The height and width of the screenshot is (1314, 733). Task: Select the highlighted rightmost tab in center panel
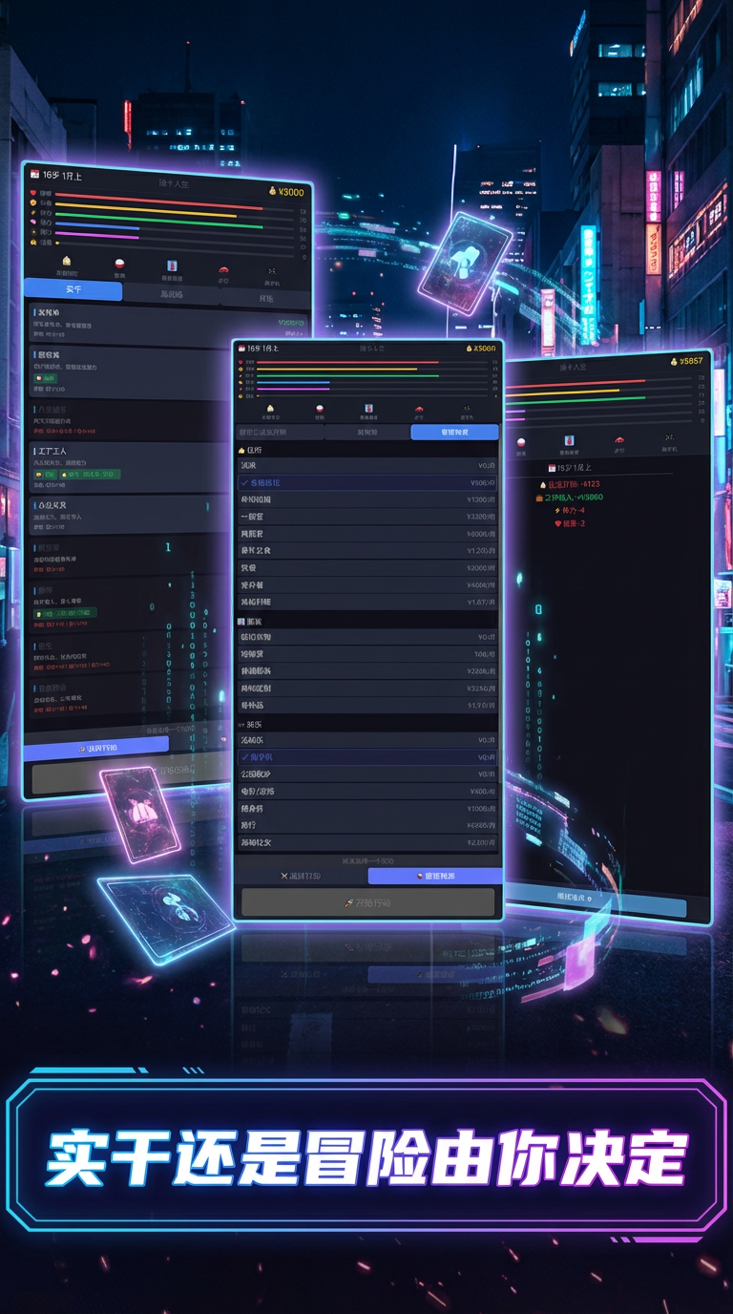454,433
